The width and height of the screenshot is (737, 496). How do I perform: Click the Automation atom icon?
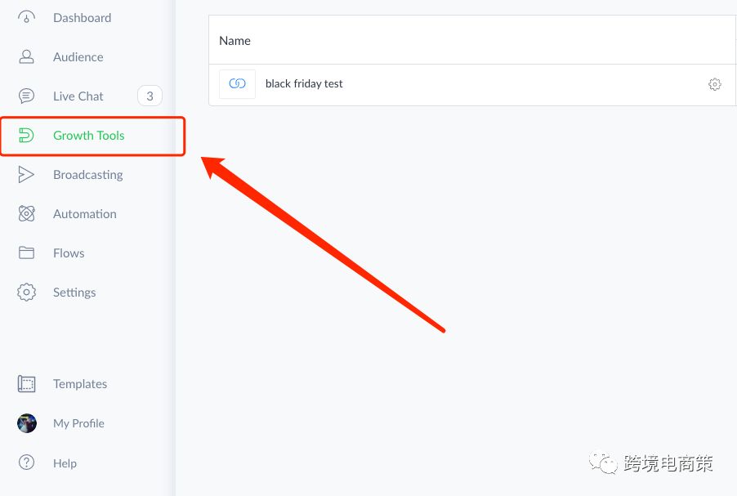click(x=26, y=213)
